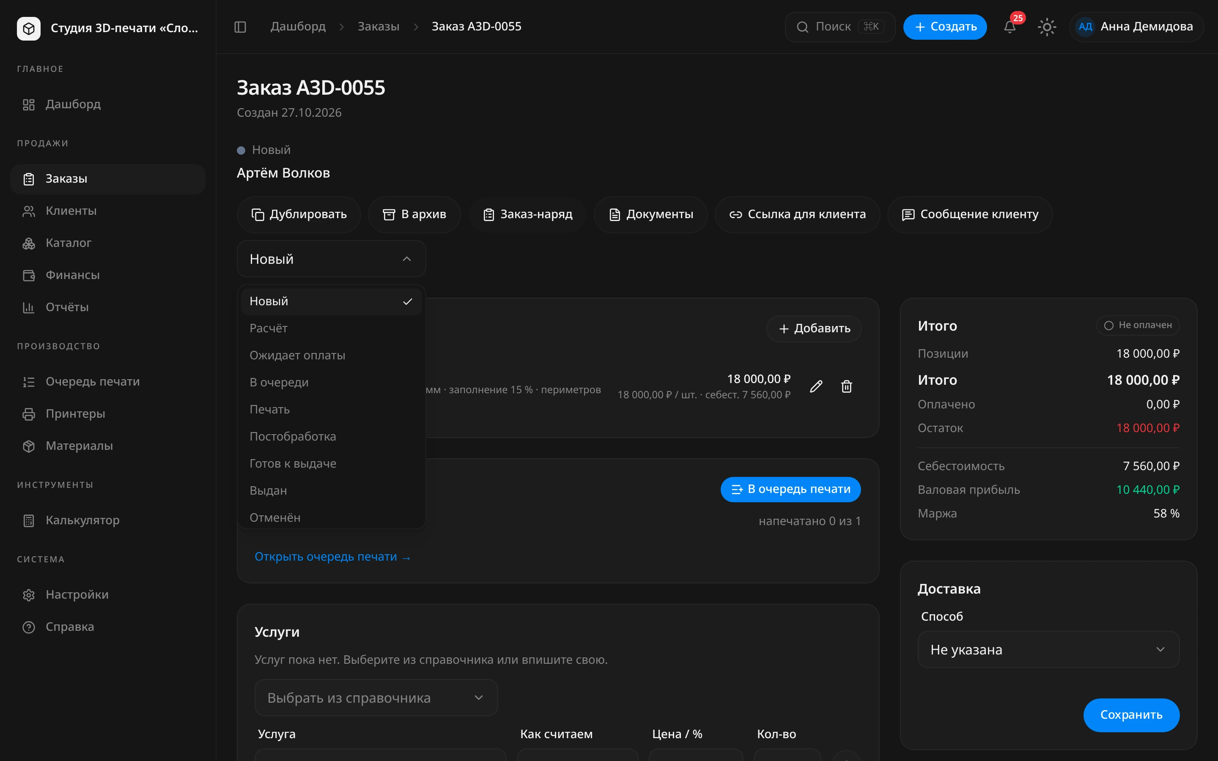Click Добавить to add an item
Viewport: 1218px width, 761px height.
(x=814, y=328)
